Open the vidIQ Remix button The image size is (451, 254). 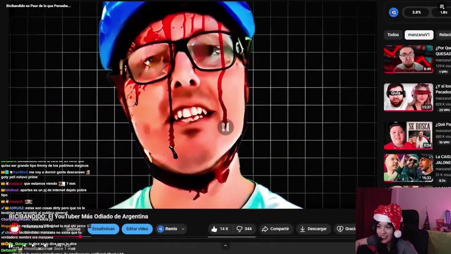pos(168,229)
